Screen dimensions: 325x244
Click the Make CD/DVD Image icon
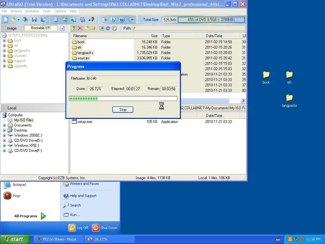(56, 20)
